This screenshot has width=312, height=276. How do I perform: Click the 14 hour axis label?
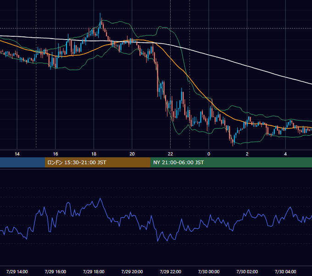[17, 154]
